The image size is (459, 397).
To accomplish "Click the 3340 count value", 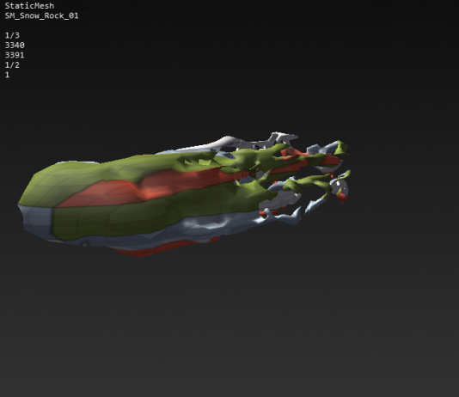I will [15, 46].
